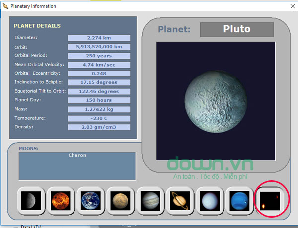
Task: Click the Orbit value 5,913,520,000 km
Action: (x=99, y=47)
